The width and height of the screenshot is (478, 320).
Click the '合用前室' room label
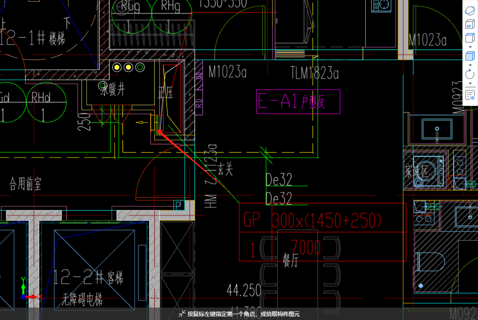pyautogui.click(x=25, y=184)
